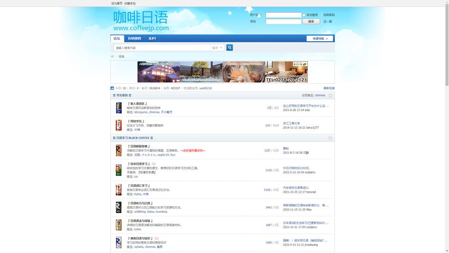The width and height of the screenshot is (449, 253).
Task: Click the search content input box
Action: tap(162, 48)
